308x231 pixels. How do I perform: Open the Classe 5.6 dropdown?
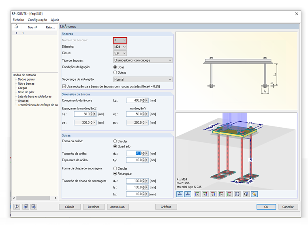click(120, 53)
